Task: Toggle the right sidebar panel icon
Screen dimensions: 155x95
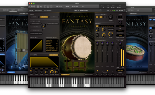Action: click(x=51, y=6)
